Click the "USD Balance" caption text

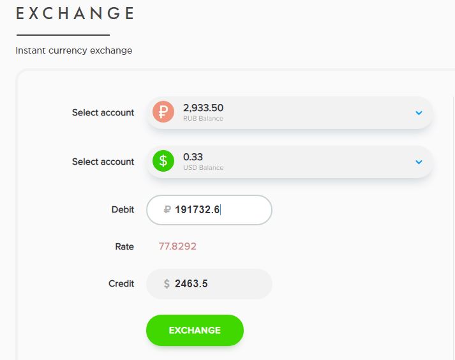point(203,168)
